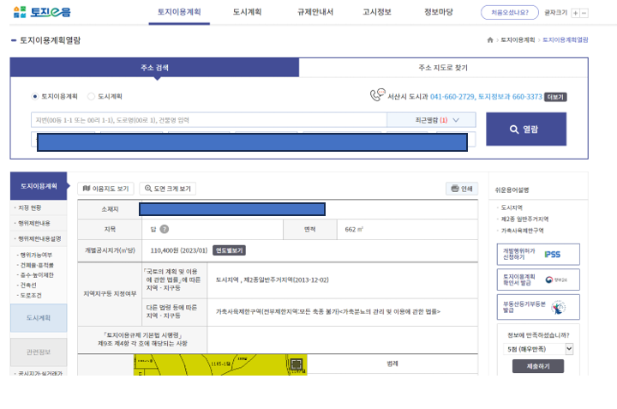Open 층수·높이제한 in sidebar
Image resolution: width=617 pixels, height=409 pixels.
click(x=37, y=274)
